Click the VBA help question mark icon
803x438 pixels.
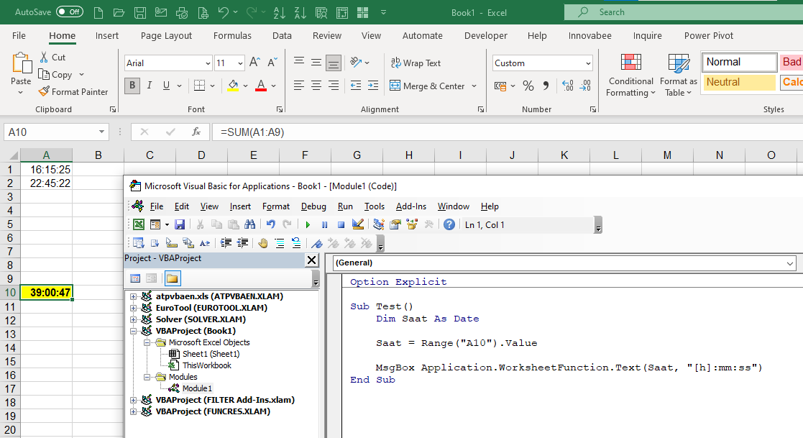point(449,224)
